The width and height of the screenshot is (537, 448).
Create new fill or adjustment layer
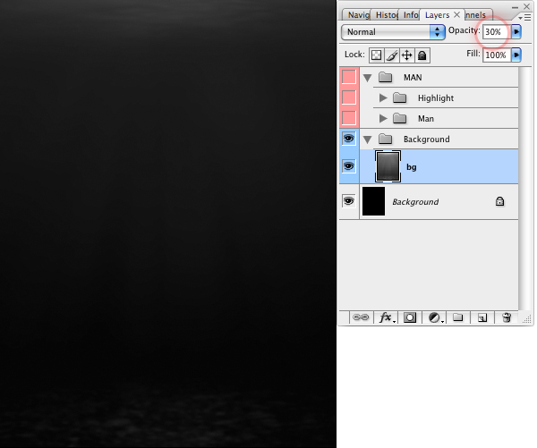tap(435, 317)
